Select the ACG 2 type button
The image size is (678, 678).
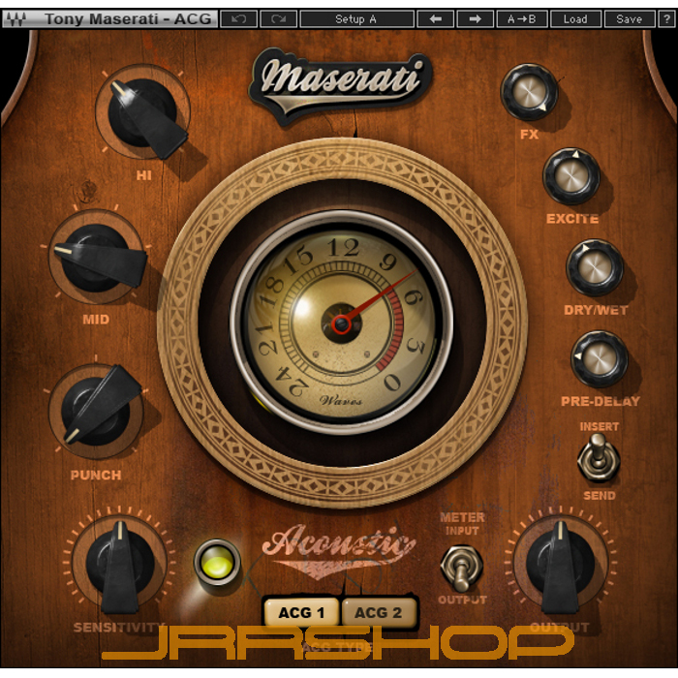coord(379,612)
